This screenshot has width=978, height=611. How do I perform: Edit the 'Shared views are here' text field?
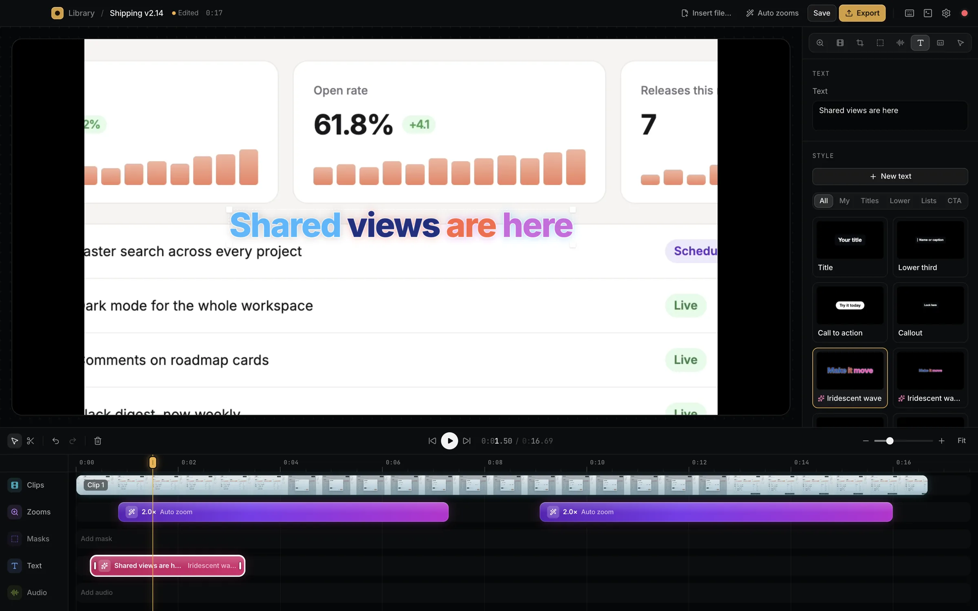pos(890,116)
